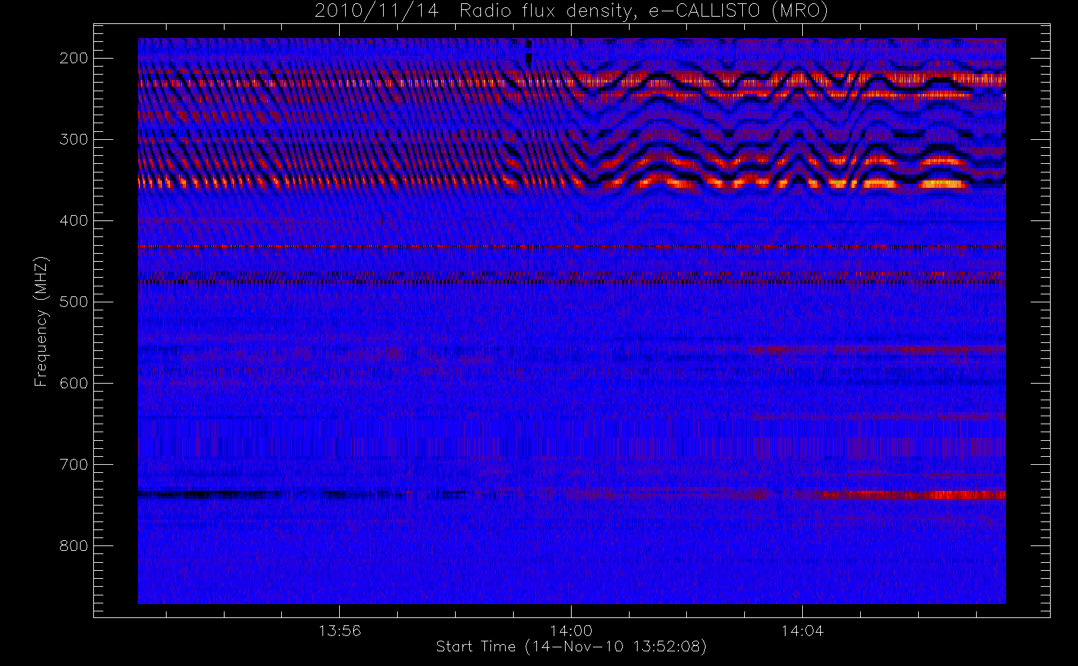
Task: Click the plot title '2010/11/14 Radio flux density'
Action: point(571,11)
